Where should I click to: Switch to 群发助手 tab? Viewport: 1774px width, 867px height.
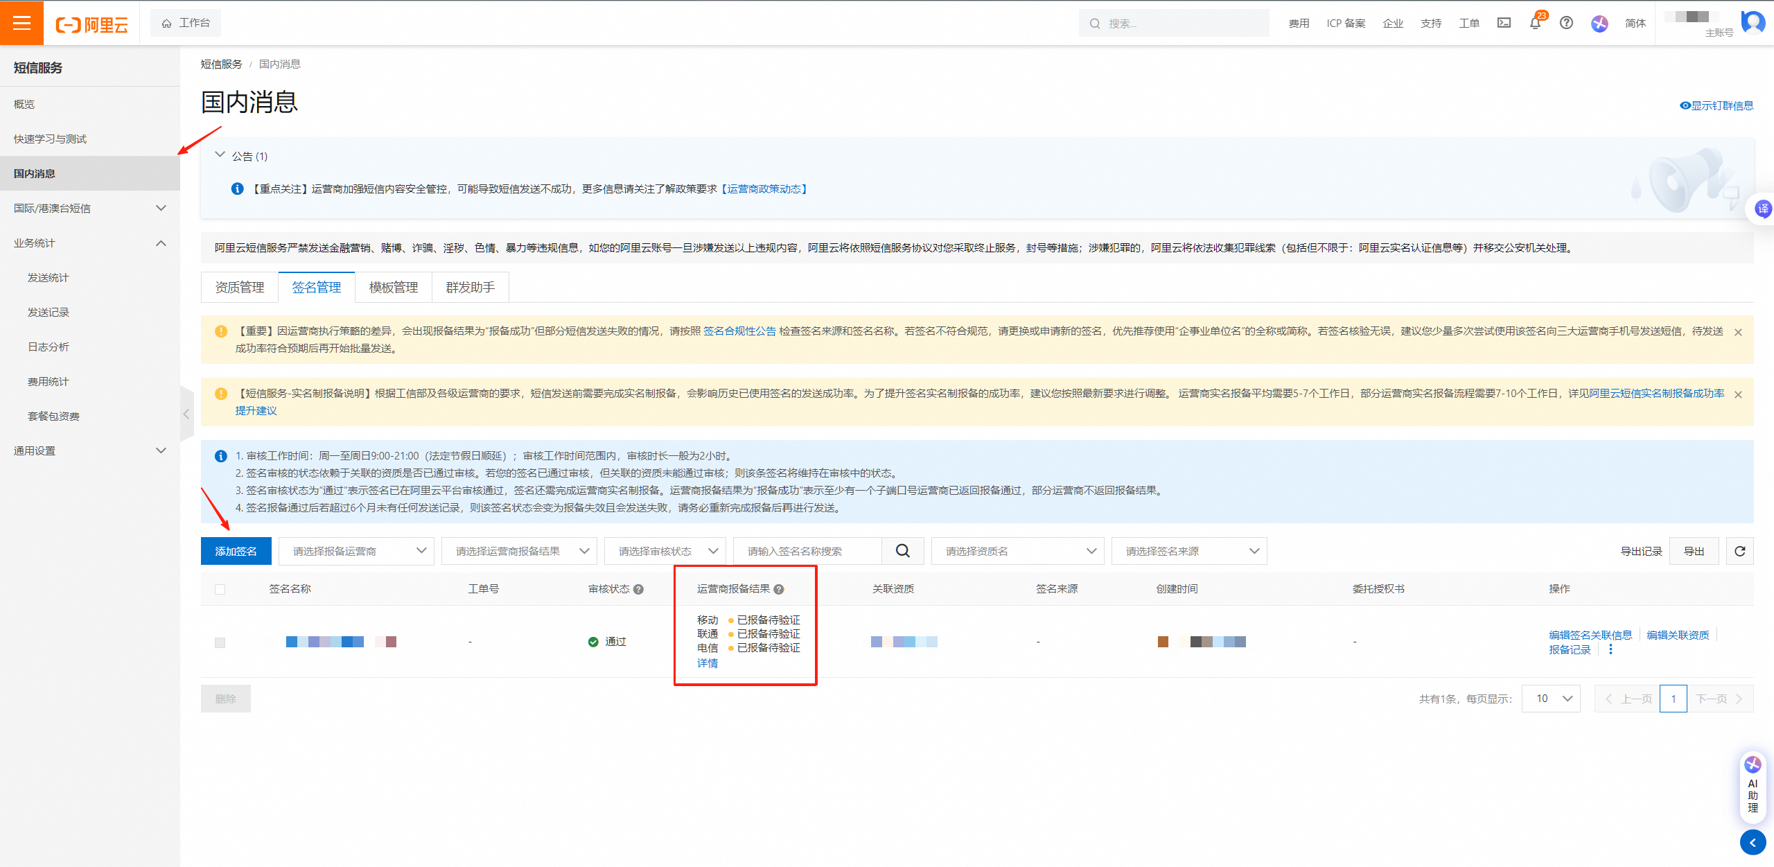coord(471,287)
